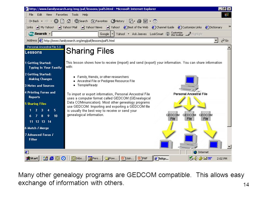
Task: Click the Messenger icon in the toolbar
Action: (x=155, y=21)
